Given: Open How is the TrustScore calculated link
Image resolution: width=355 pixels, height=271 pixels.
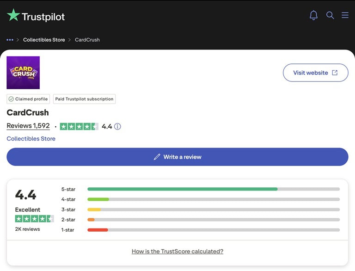Looking at the screenshot, I should 177,251.
